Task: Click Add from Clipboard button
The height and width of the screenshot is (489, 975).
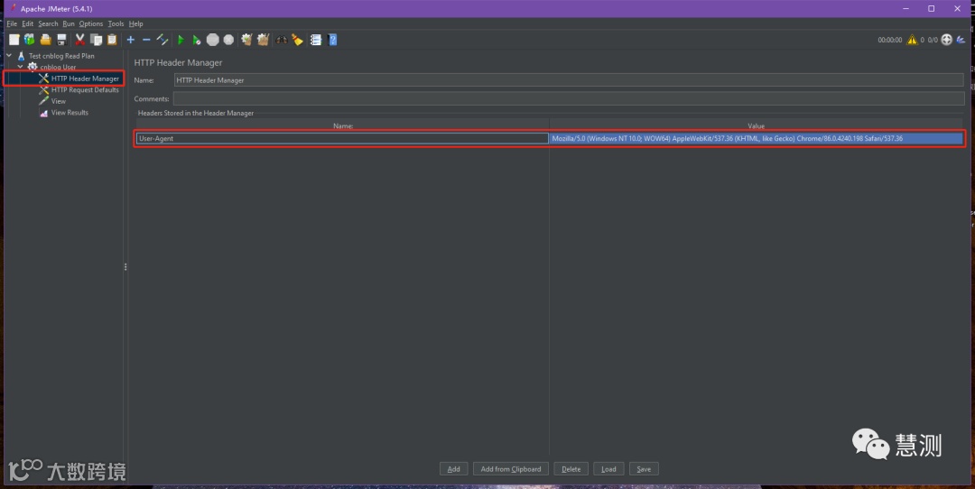Action: tap(510, 469)
